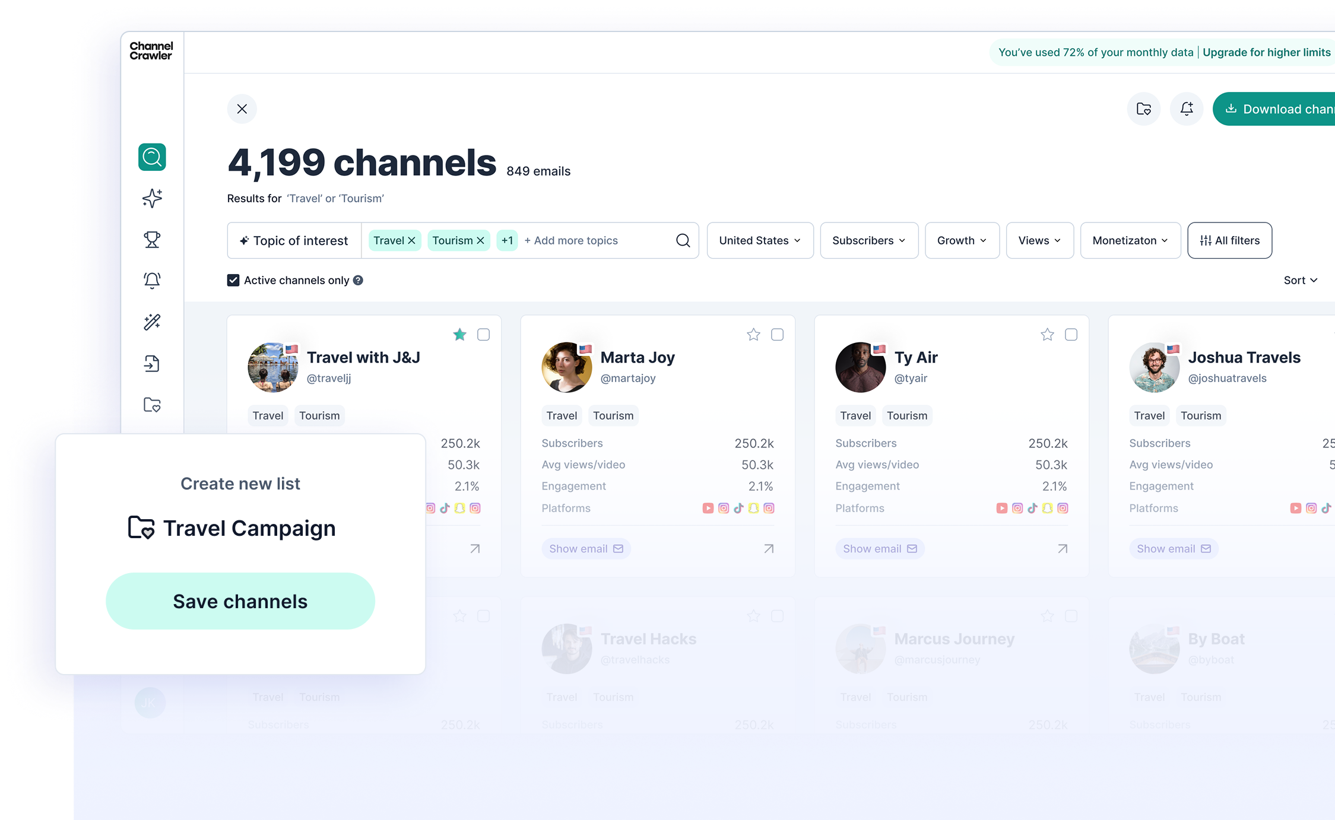Show email for Marta Joy
The height and width of the screenshot is (820, 1335).
(585, 549)
